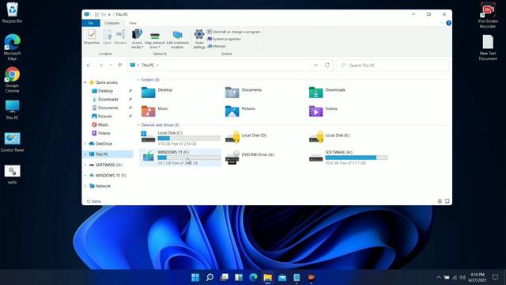
Task: Select SOFTWARE (H:) in navigation pane
Action: click(109, 165)
